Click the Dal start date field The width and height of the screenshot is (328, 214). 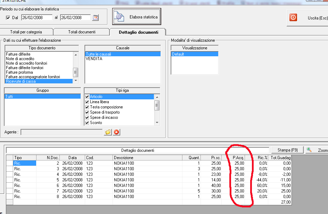point(37,18)
